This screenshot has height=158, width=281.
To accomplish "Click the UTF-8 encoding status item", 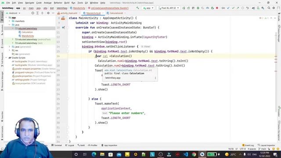I will [242, 149].
